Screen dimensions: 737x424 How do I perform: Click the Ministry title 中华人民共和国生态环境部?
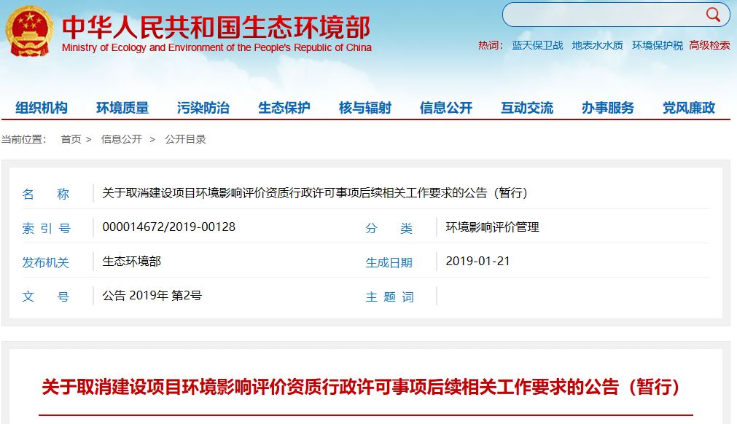217,27
